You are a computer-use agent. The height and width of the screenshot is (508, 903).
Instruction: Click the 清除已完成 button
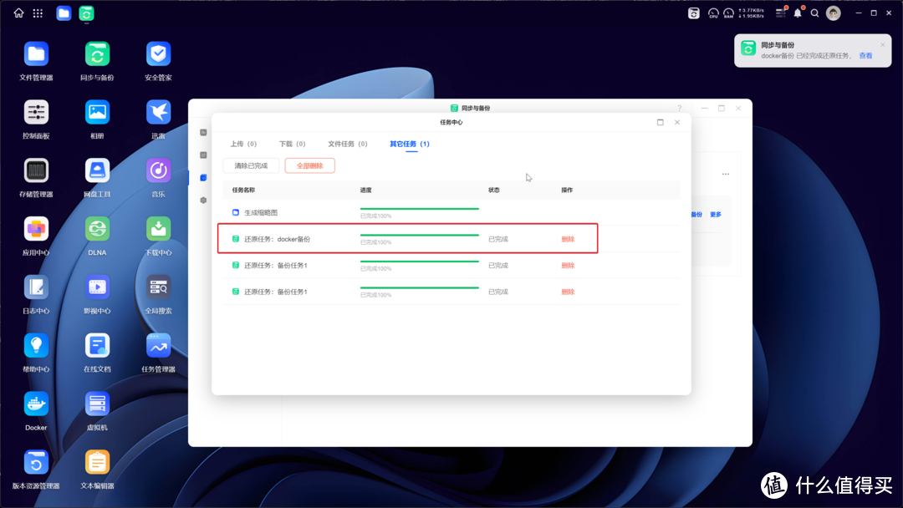coord(251,165)
